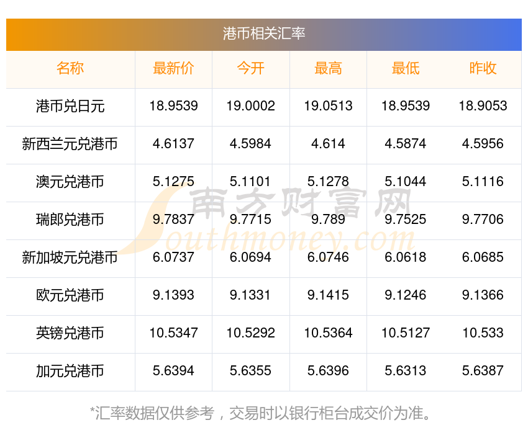528x433 pixels.
Task: Click the 5.6313 lowest value
Action: click(406, 370)
